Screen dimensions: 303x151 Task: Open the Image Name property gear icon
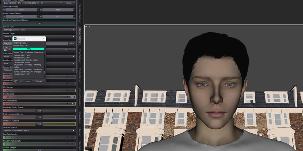click(x=75, y=40)
